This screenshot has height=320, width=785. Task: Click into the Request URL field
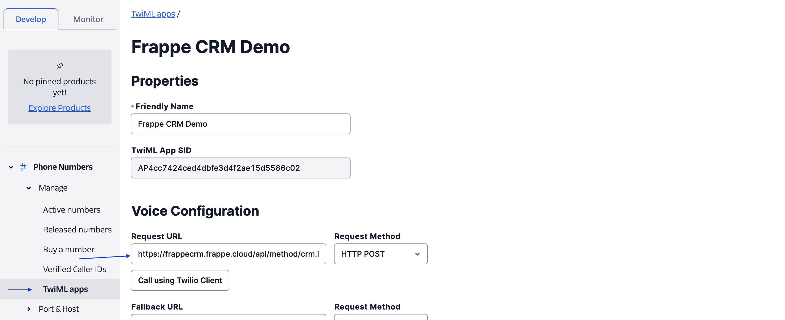coord(229,254)
